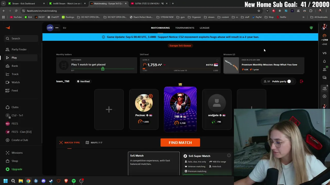
Task: Open the VS icon in right sidebar
Action: coord(325,53)
